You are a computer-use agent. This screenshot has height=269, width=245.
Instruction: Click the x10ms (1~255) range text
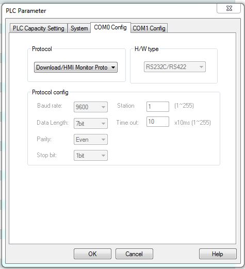click(192, 123)
